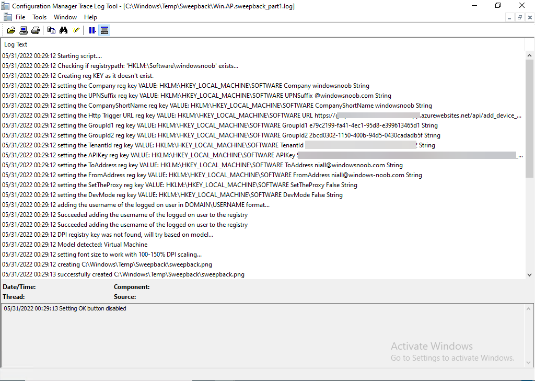Select the line setting TenantId reg key
This screenshot has width=535, height=381.
[x=263, y=145]
